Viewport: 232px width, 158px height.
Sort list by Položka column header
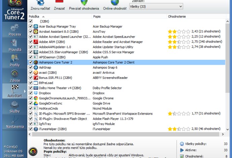pyautogui.click(x=34, y=16)
